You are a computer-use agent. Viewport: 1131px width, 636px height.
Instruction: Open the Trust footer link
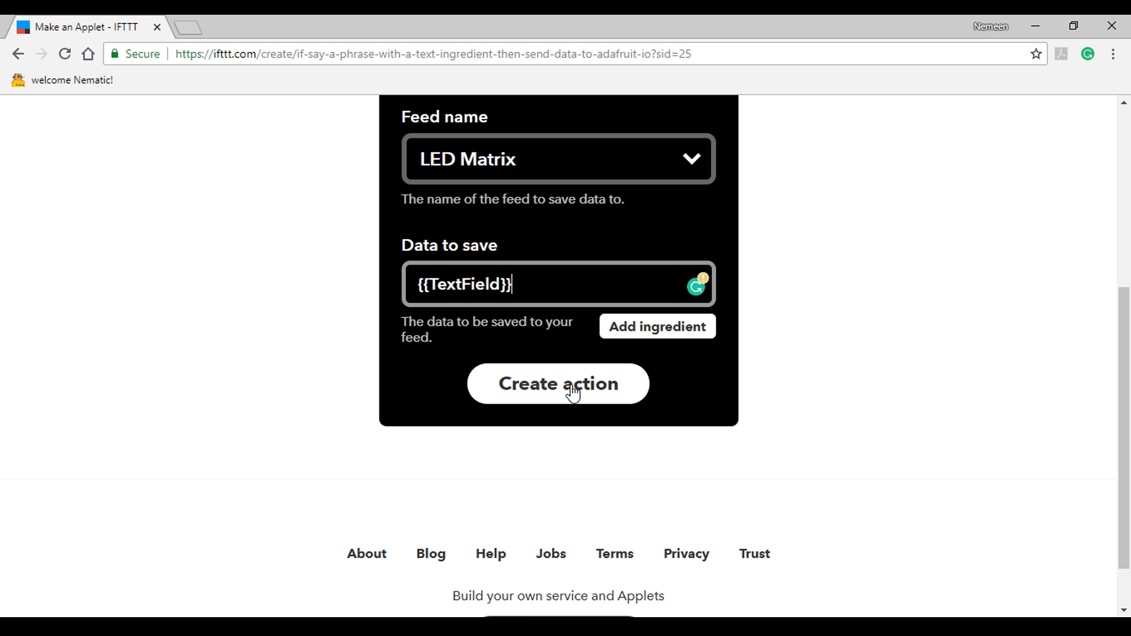755,554
